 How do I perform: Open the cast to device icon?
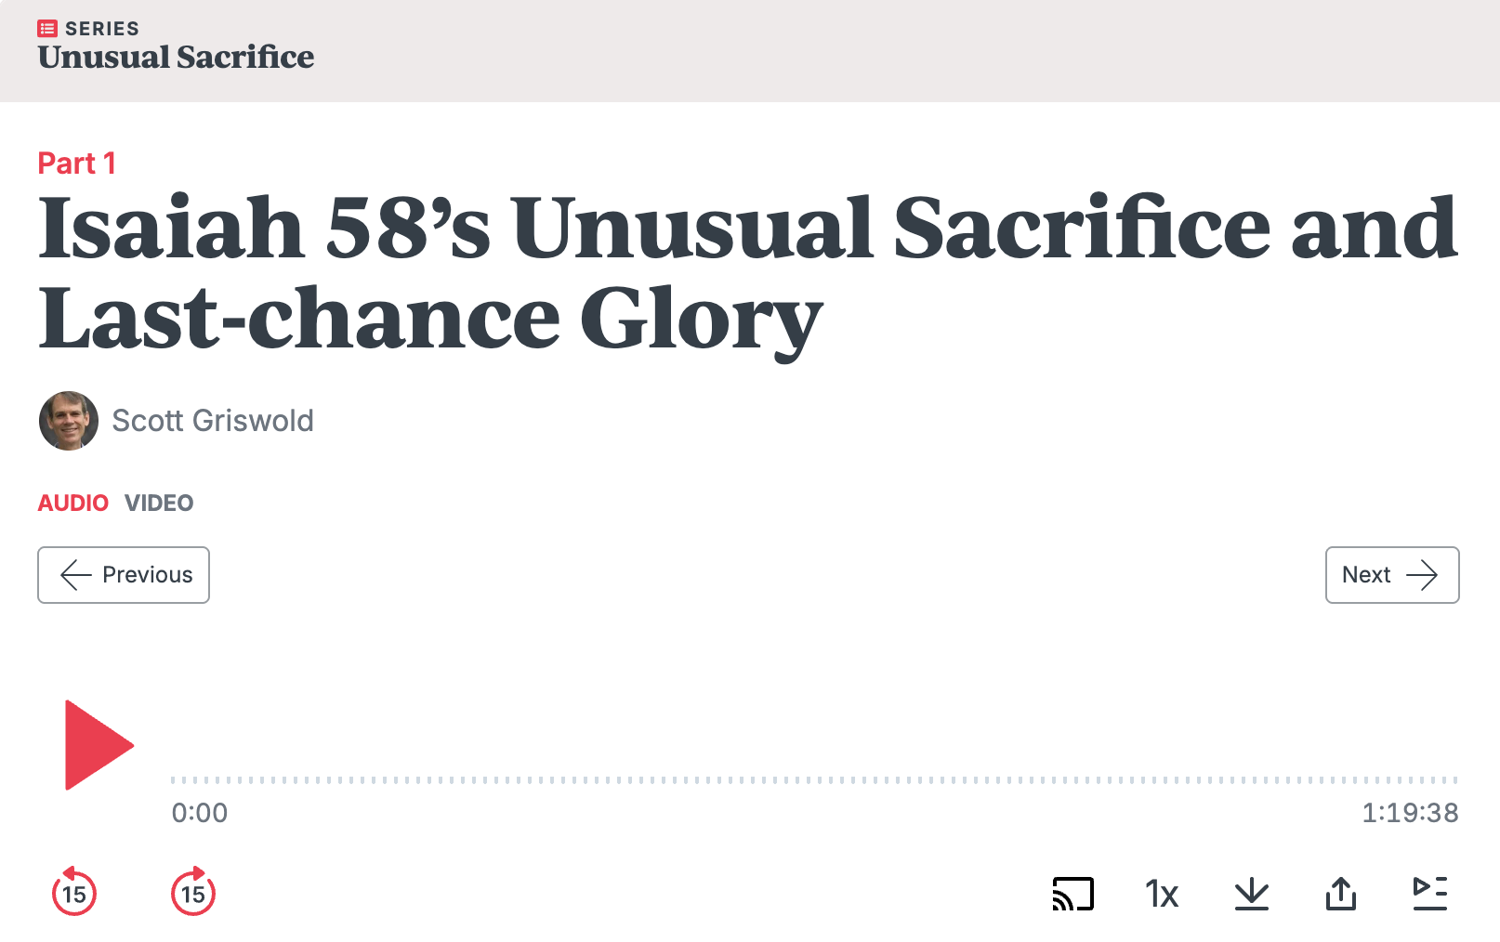pos(1073,894)
